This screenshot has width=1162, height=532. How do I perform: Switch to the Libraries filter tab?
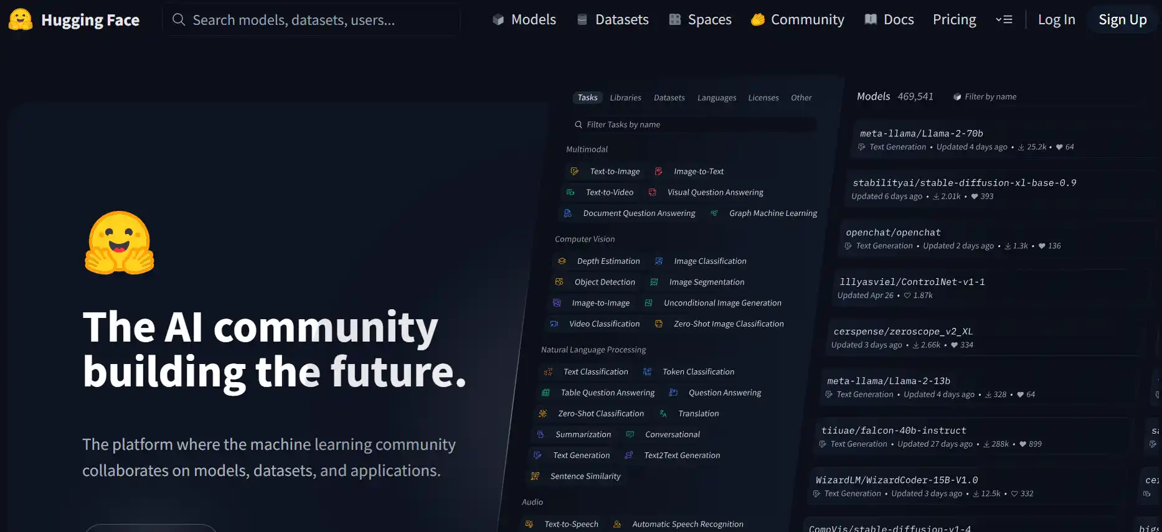(x=625, y=98)
